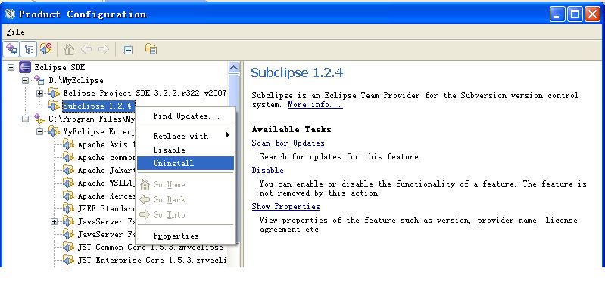The width and height of the screenshot is (605, 290).
Task: Select JST Enterprise Core 1.5.3 row
Action: coord(151,261)
